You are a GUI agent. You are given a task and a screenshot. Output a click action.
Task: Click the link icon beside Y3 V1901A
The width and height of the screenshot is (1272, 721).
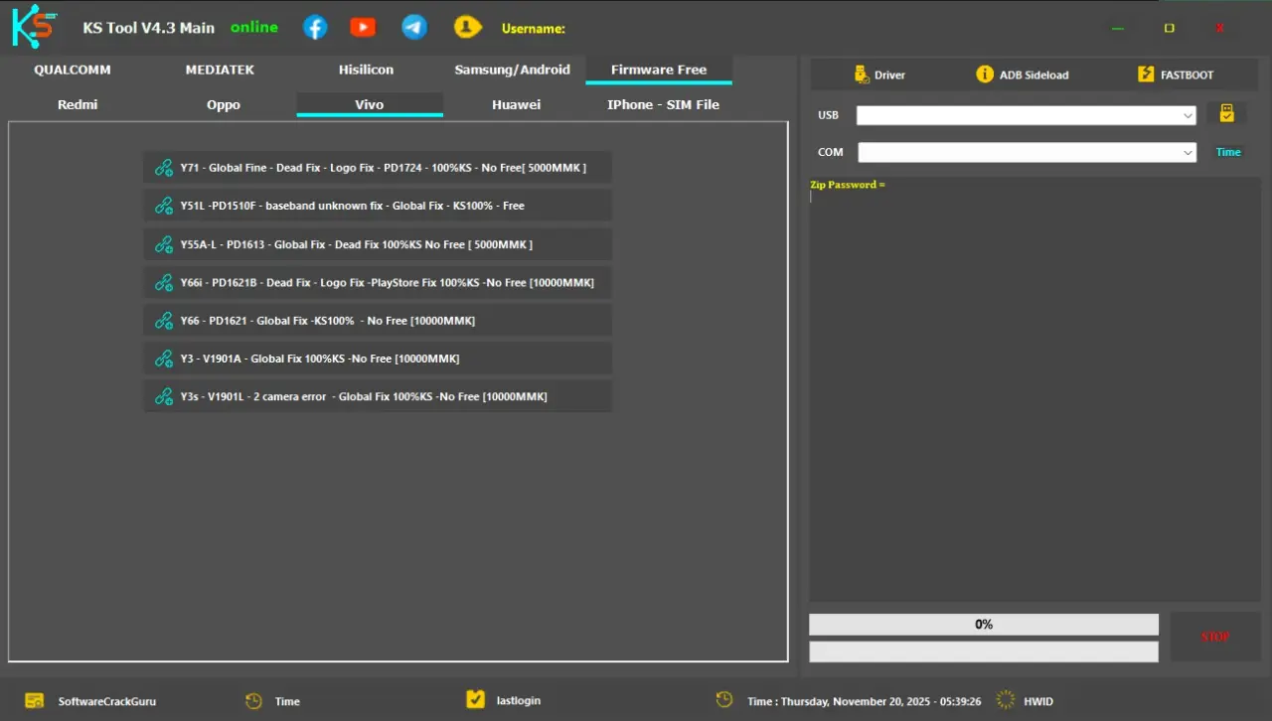click(164, 359)
